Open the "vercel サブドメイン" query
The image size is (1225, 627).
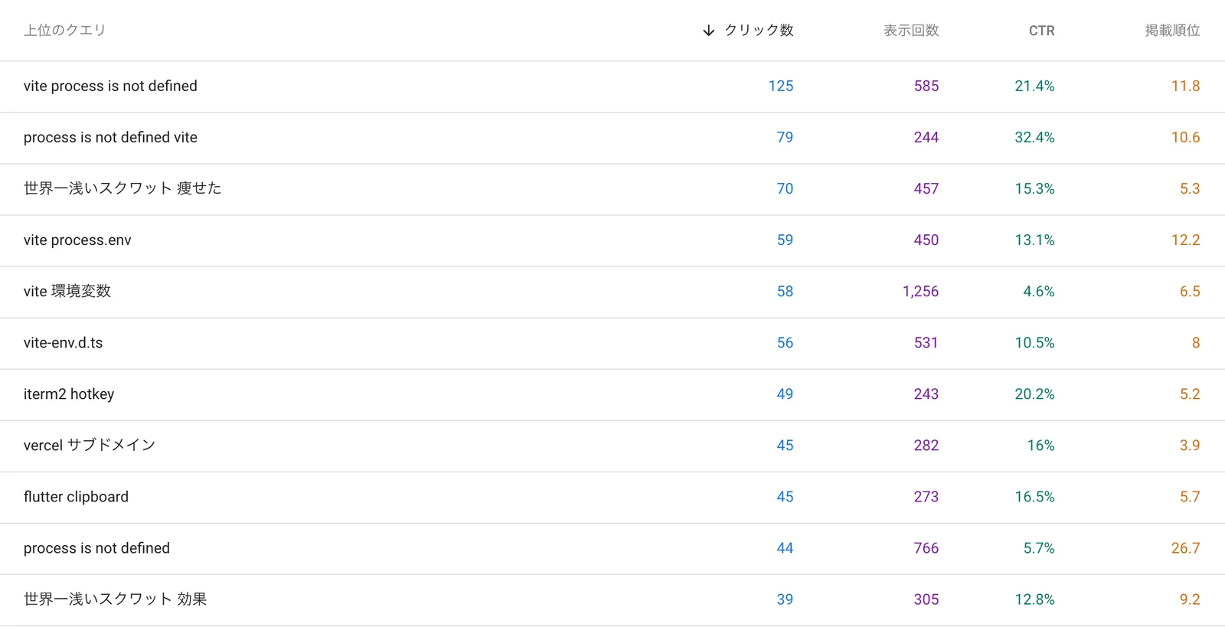pyautogui.click(x=90, y=446)
